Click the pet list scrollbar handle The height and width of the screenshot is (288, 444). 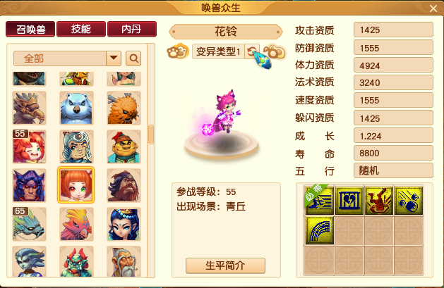(151, 134)
